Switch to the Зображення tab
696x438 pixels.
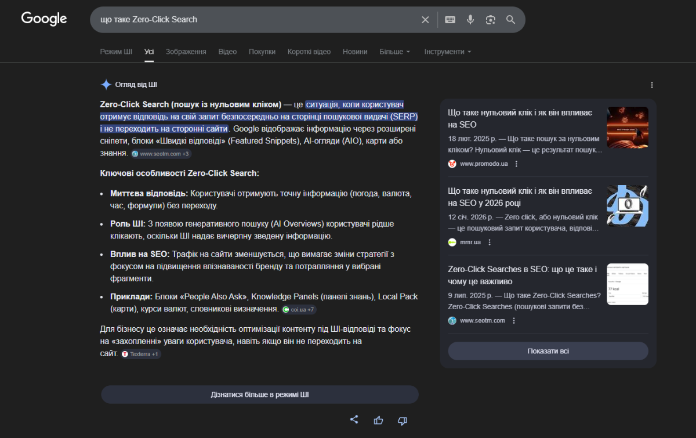[x=186, y=51]
